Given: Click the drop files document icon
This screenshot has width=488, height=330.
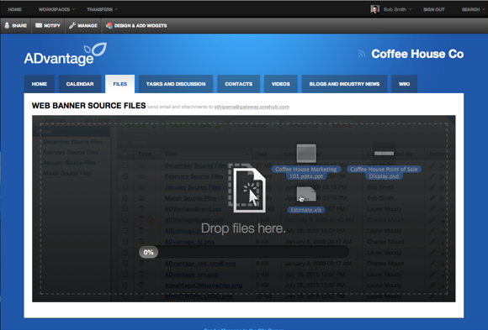Looking at the screenshot, I should click(247, 188).
